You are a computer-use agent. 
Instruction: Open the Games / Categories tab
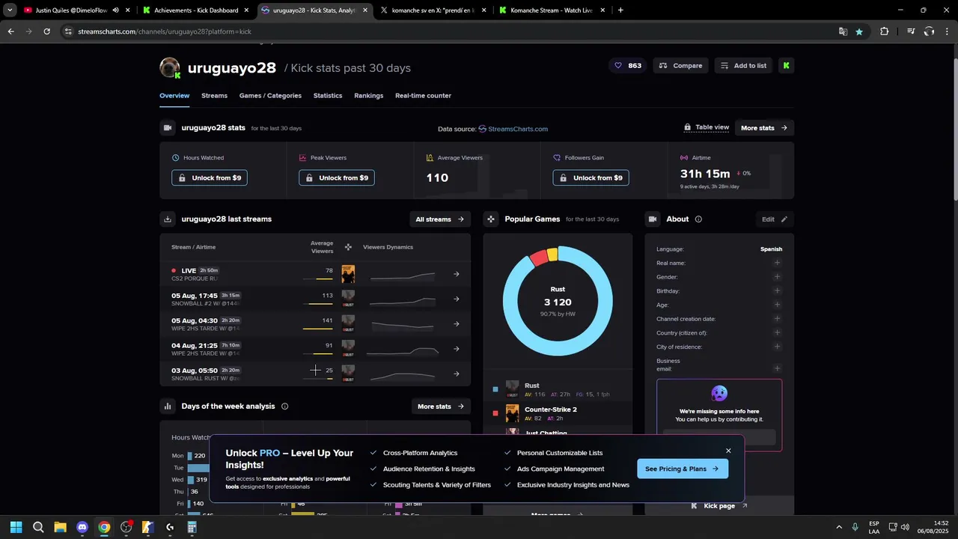pos(270,96)
